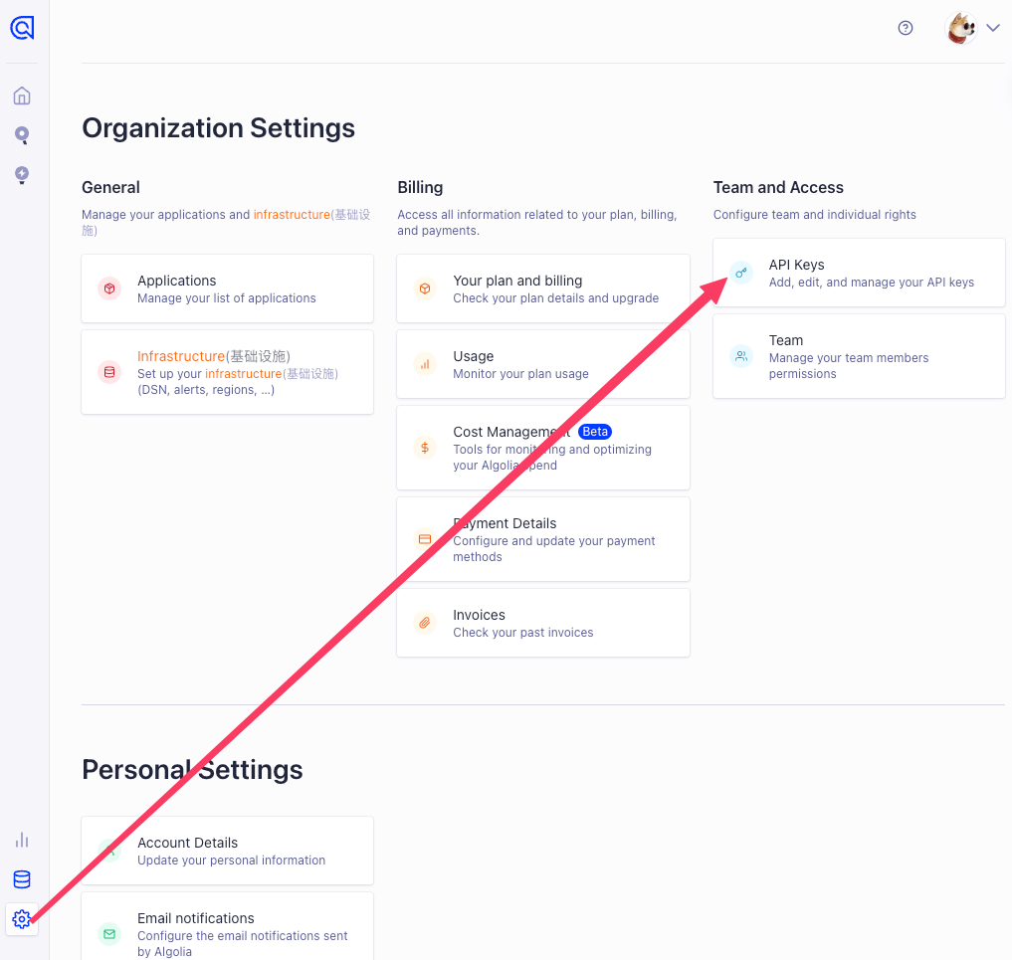Open the API Keys page

point(859,273)
